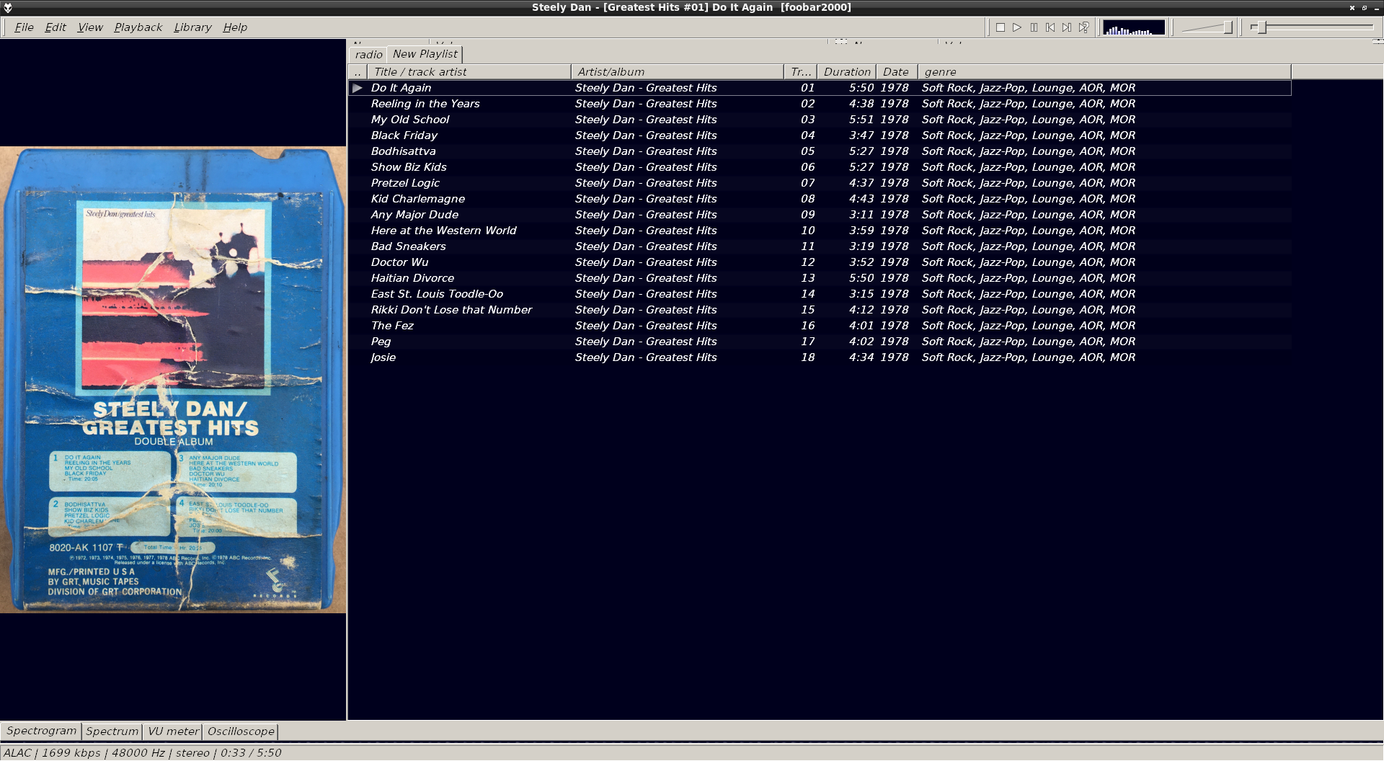Click the playing-status column header '..'
The height and width of the screenshot is (761, 1384).
pyautogui.click(x=358, y=72)
